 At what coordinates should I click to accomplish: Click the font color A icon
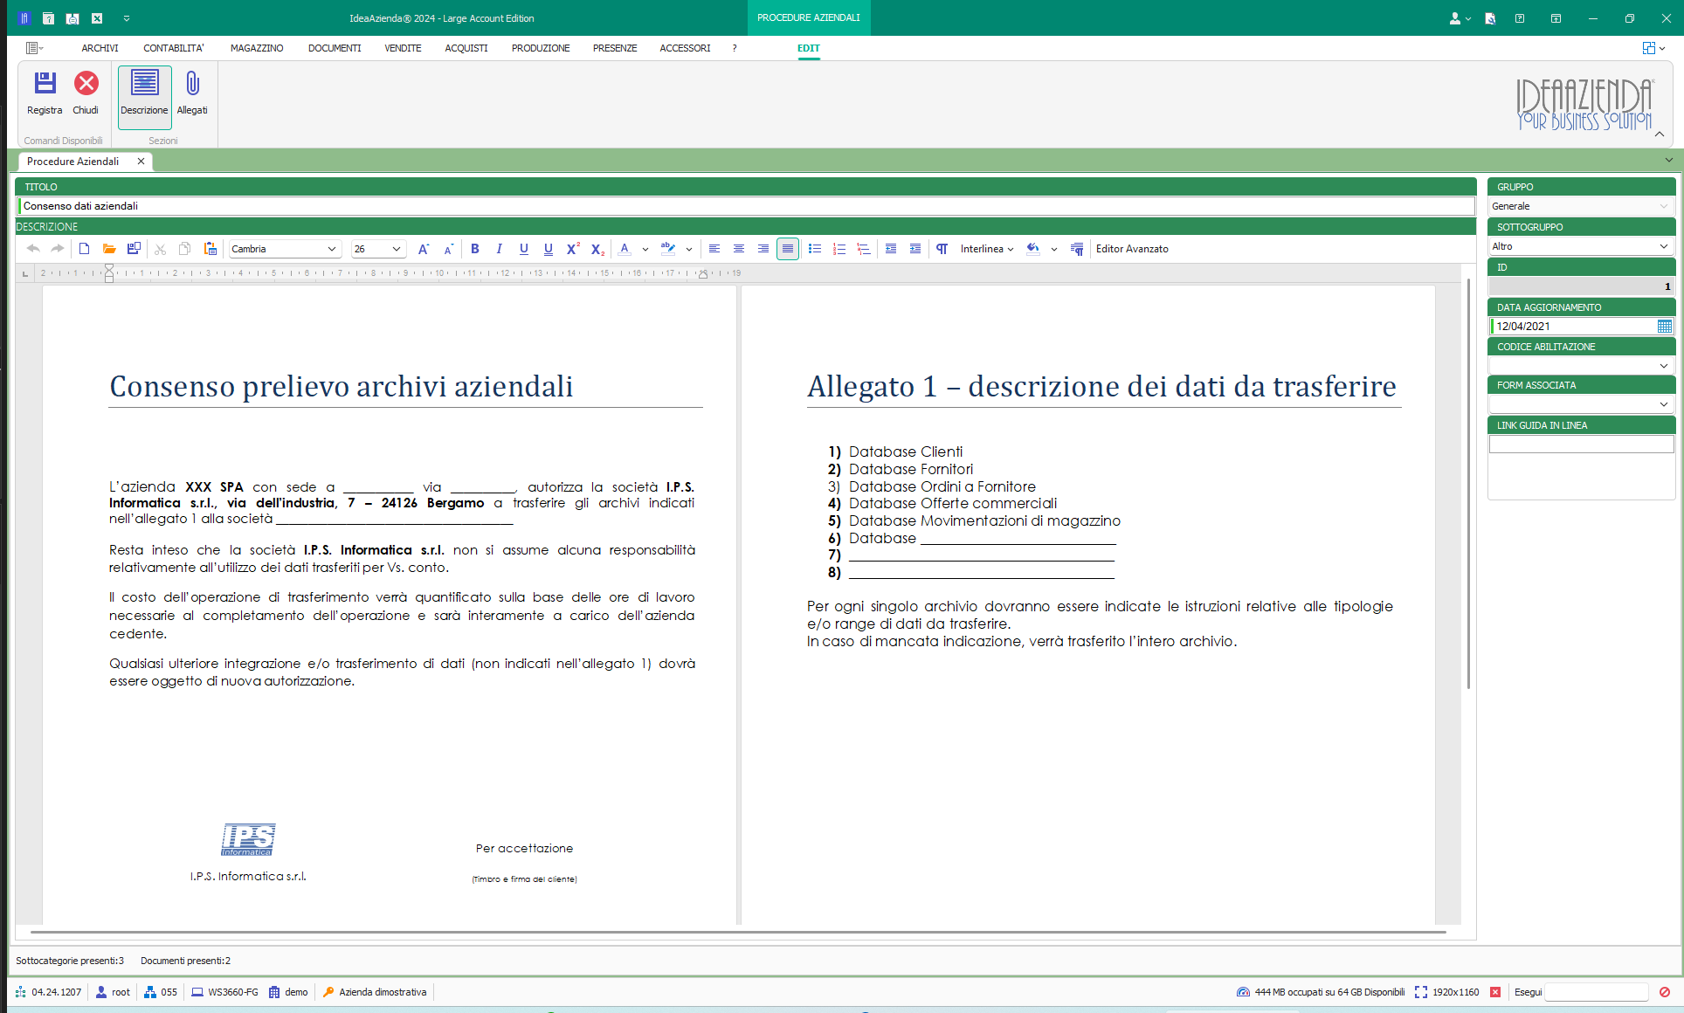tap(625, 249)
